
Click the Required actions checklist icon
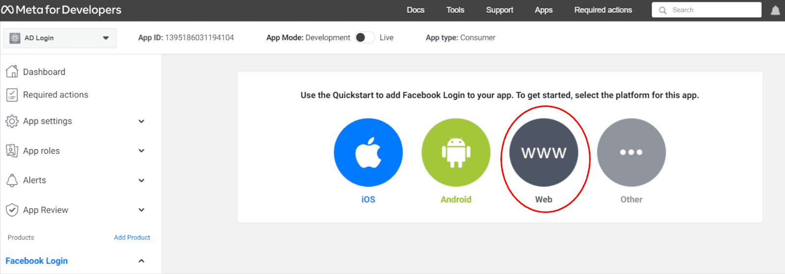coord(12,95)
